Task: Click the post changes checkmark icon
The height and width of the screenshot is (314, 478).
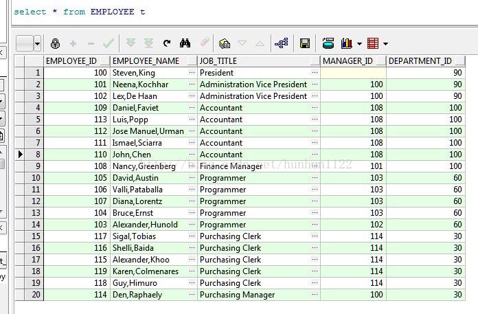Action: 109,43
